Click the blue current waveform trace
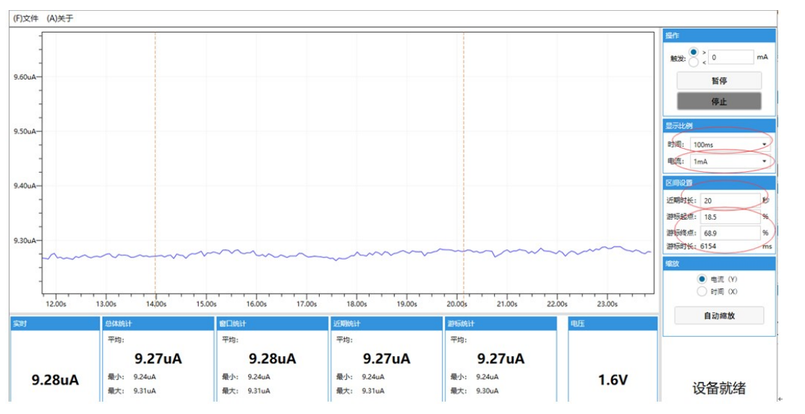The width and height of the screenshot is (805, 414). pyautogui.click(x=362, y=254)
